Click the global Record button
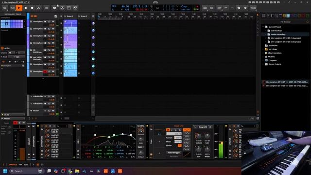The width and height of the screenshot is (311, 175). [x=32, y=8]
